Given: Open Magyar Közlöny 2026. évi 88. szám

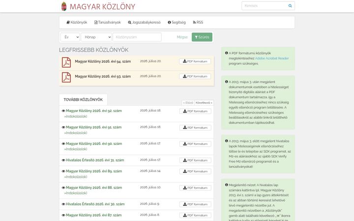Looking at the screenshot, I should pos(94,188).
